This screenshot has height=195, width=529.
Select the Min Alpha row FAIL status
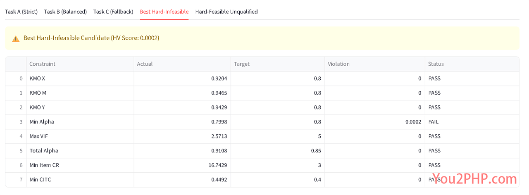point(472,122)
